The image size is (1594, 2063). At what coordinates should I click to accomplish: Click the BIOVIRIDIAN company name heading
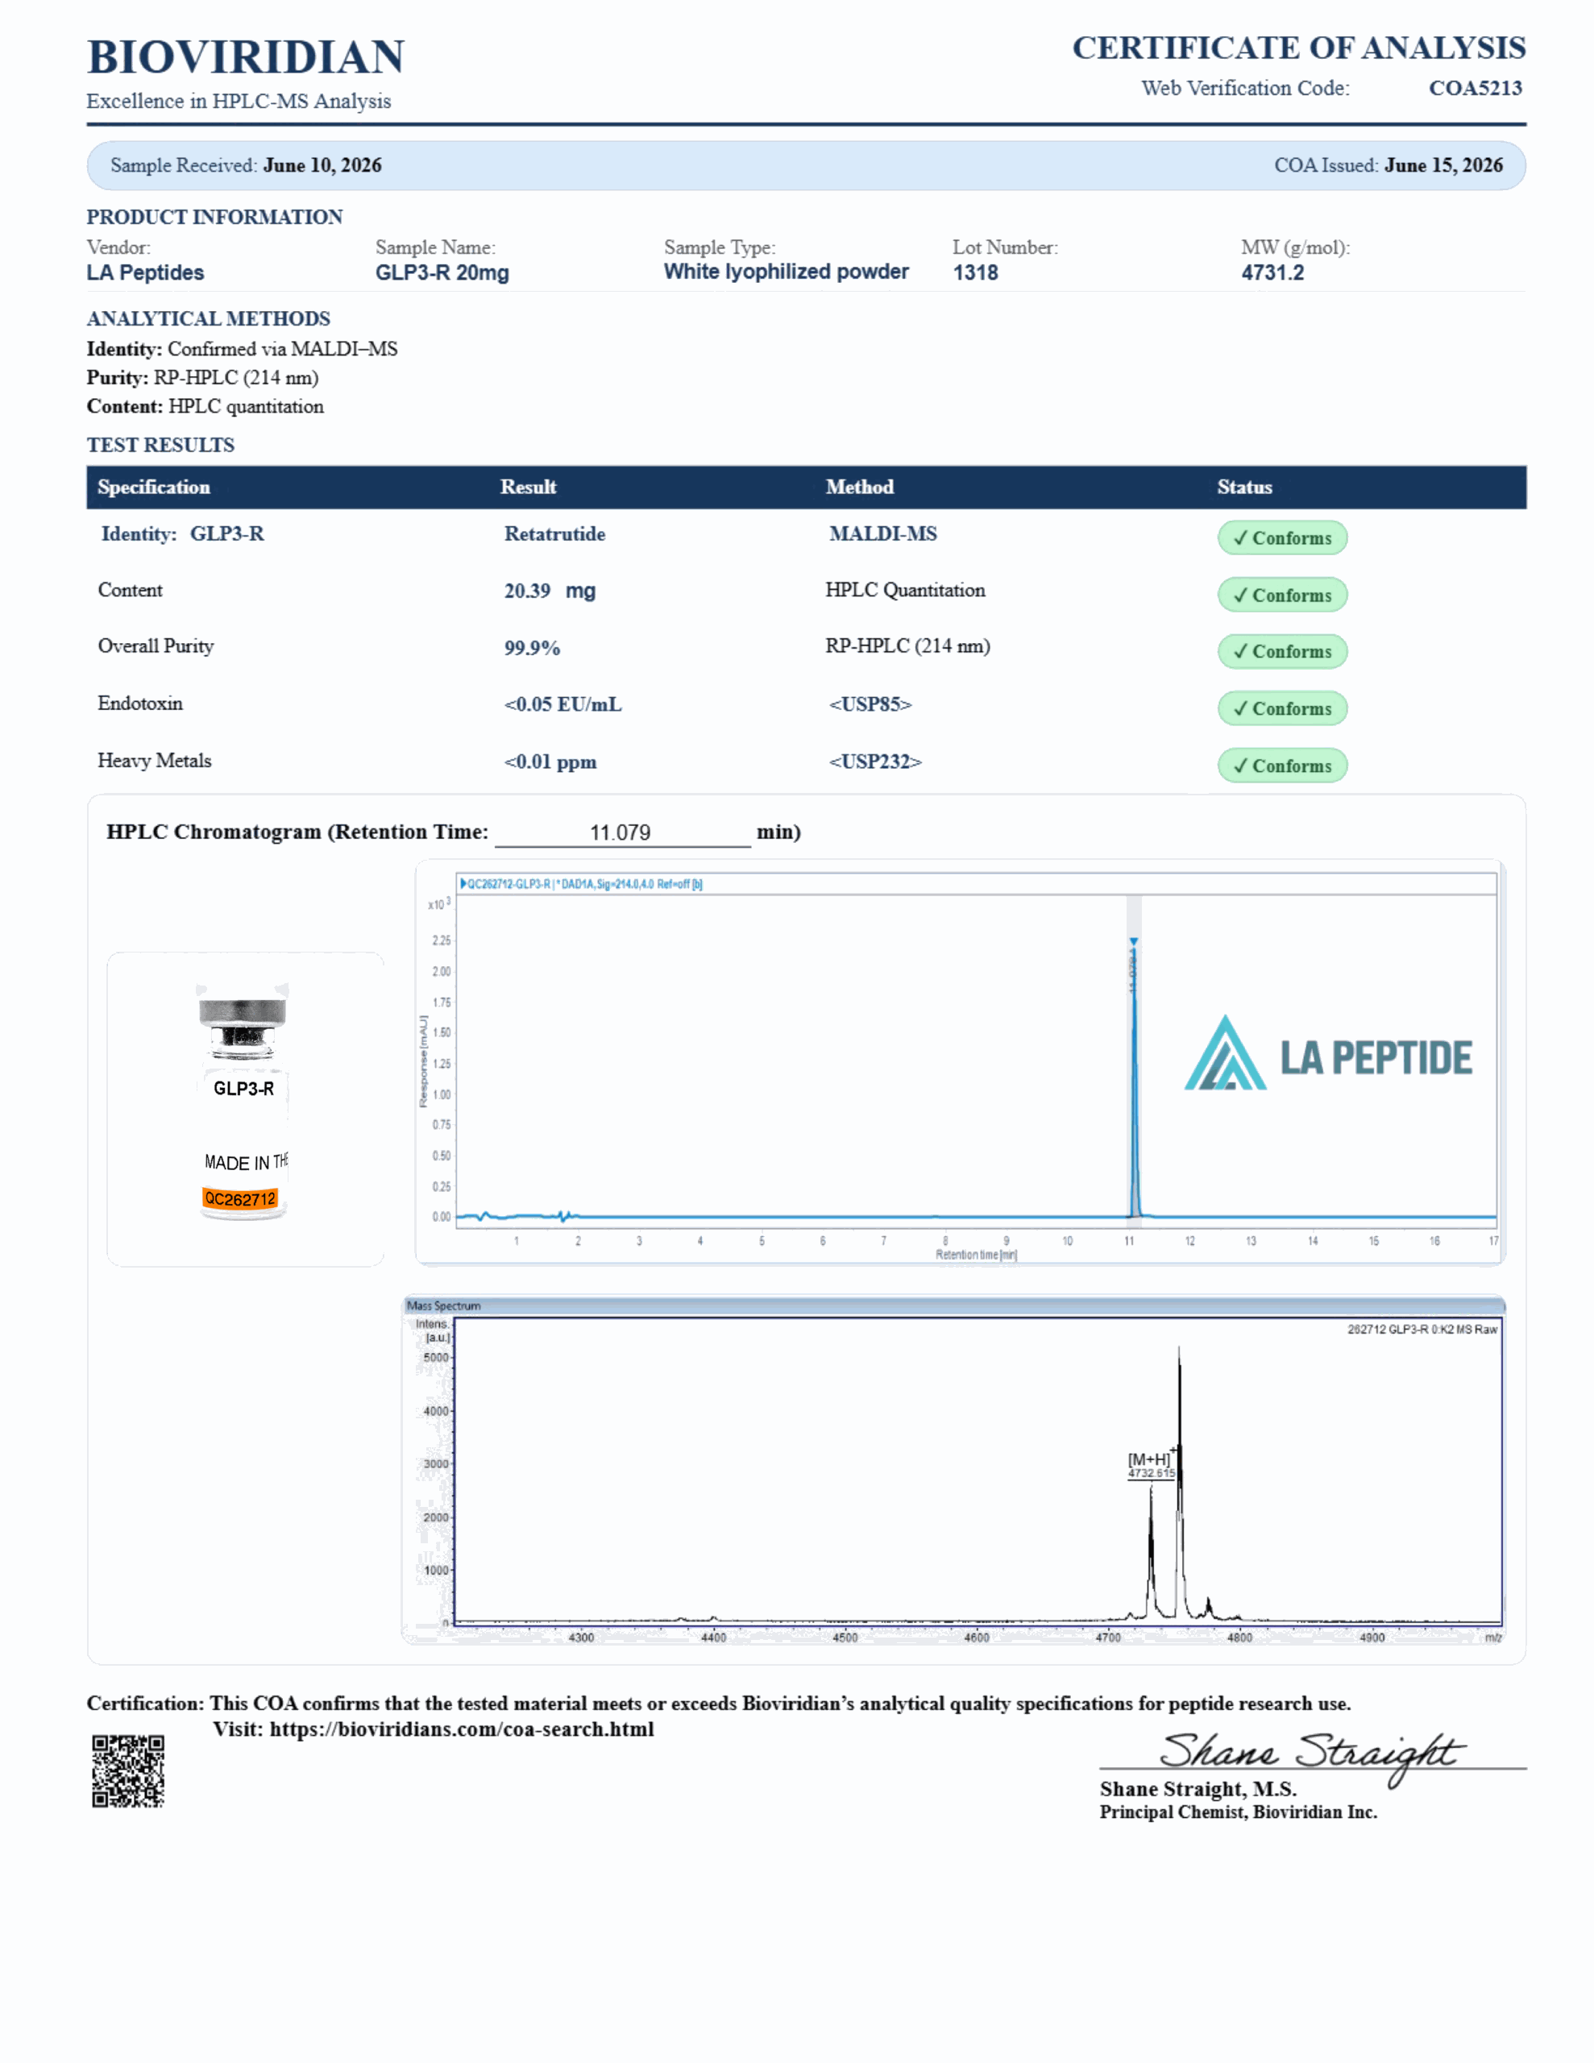point(246,56)
